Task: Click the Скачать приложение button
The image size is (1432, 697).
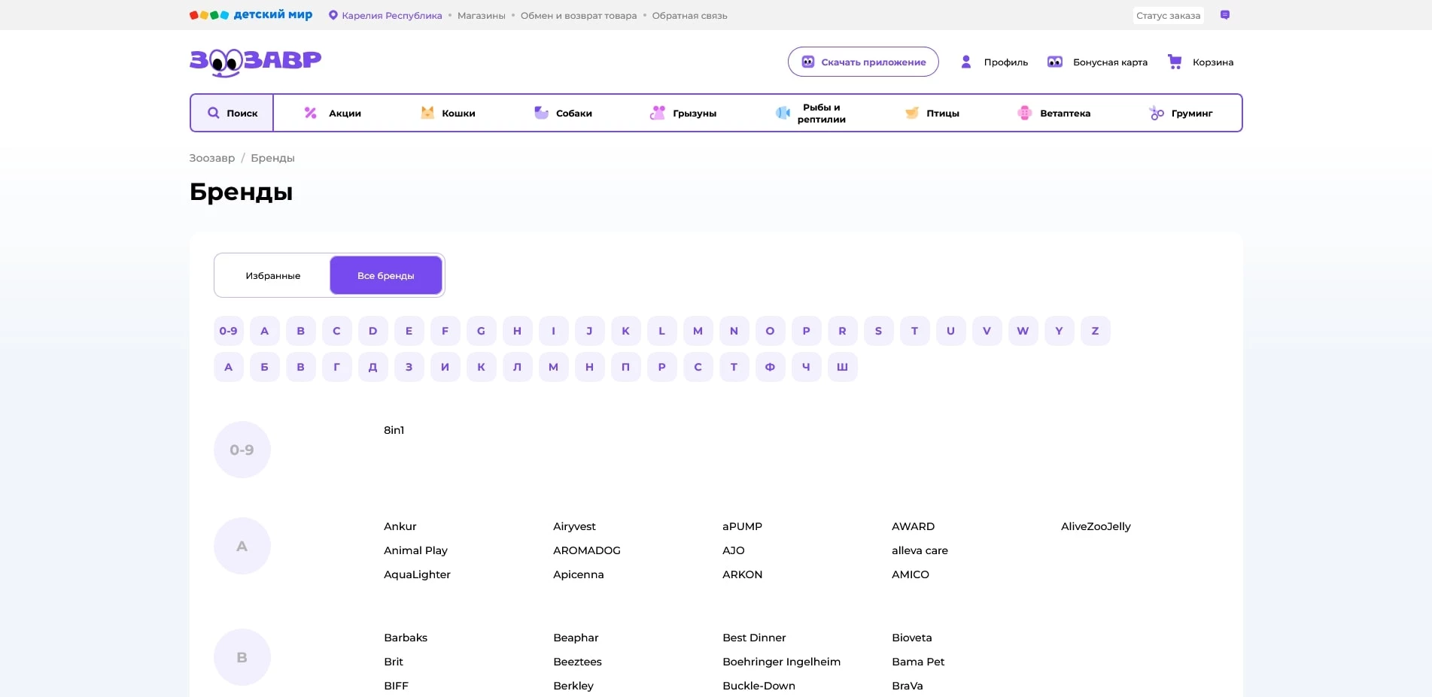Action: [x=863, y=62]
